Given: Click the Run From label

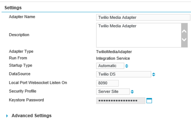Looking at the screenshot, I should point(18,58).
